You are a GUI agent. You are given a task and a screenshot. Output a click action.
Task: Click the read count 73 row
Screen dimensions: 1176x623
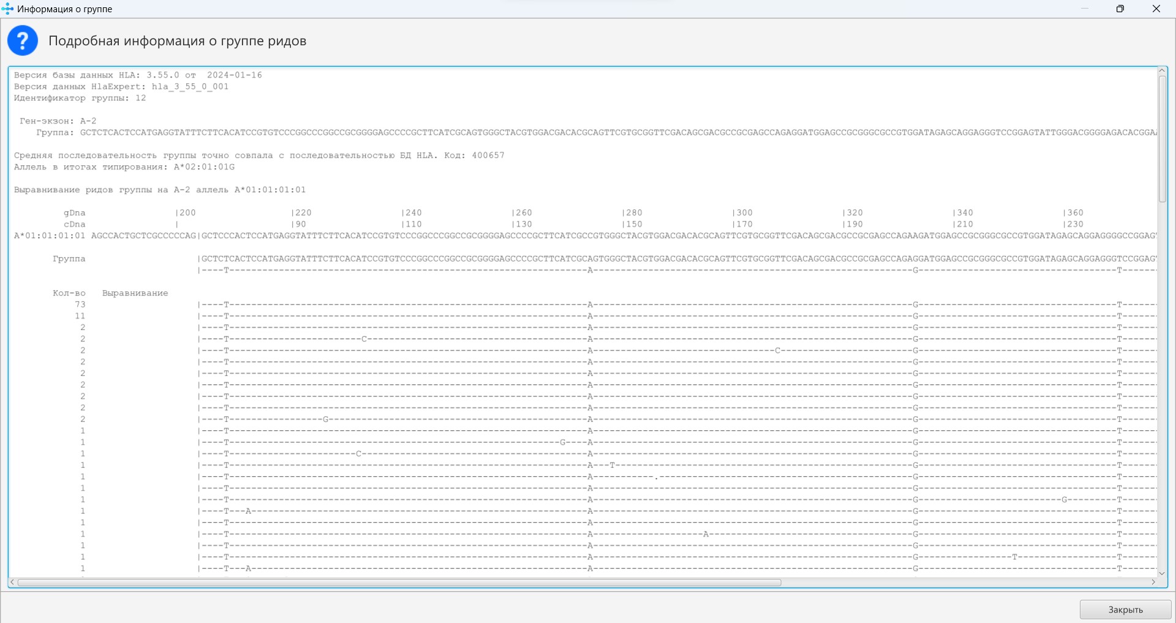pyautogui.click(x=80, y=305)
